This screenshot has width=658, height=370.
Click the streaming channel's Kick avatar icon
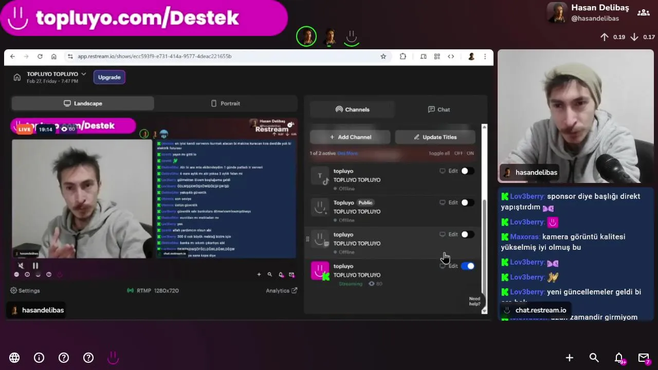click(x=320, y=270)
